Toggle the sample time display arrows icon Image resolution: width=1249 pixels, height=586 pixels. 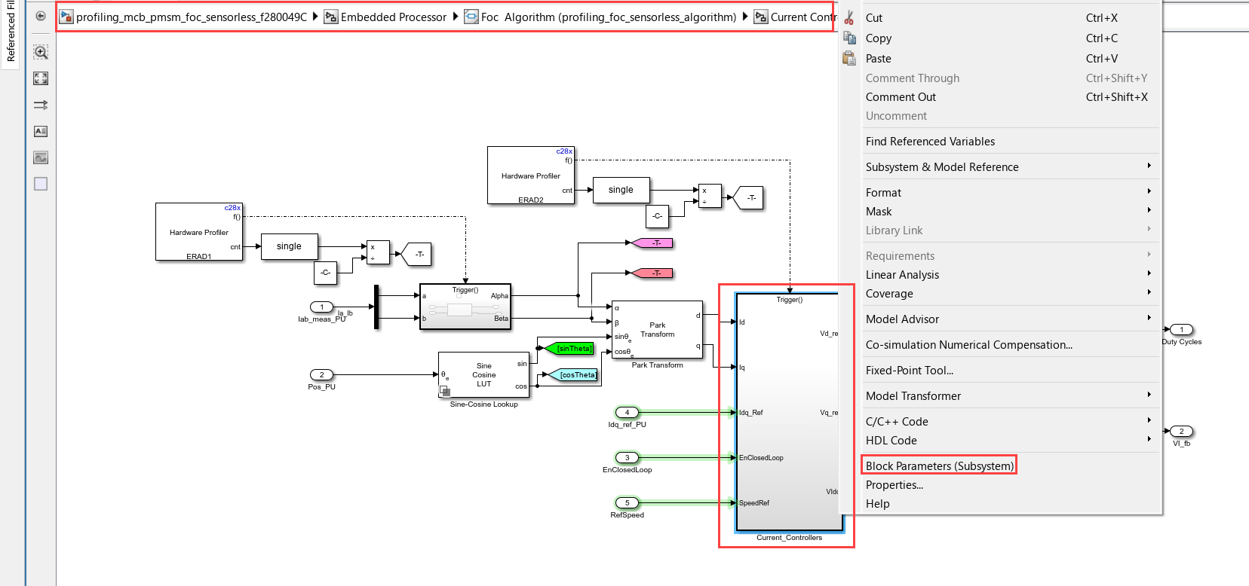[x=41, y=105]
